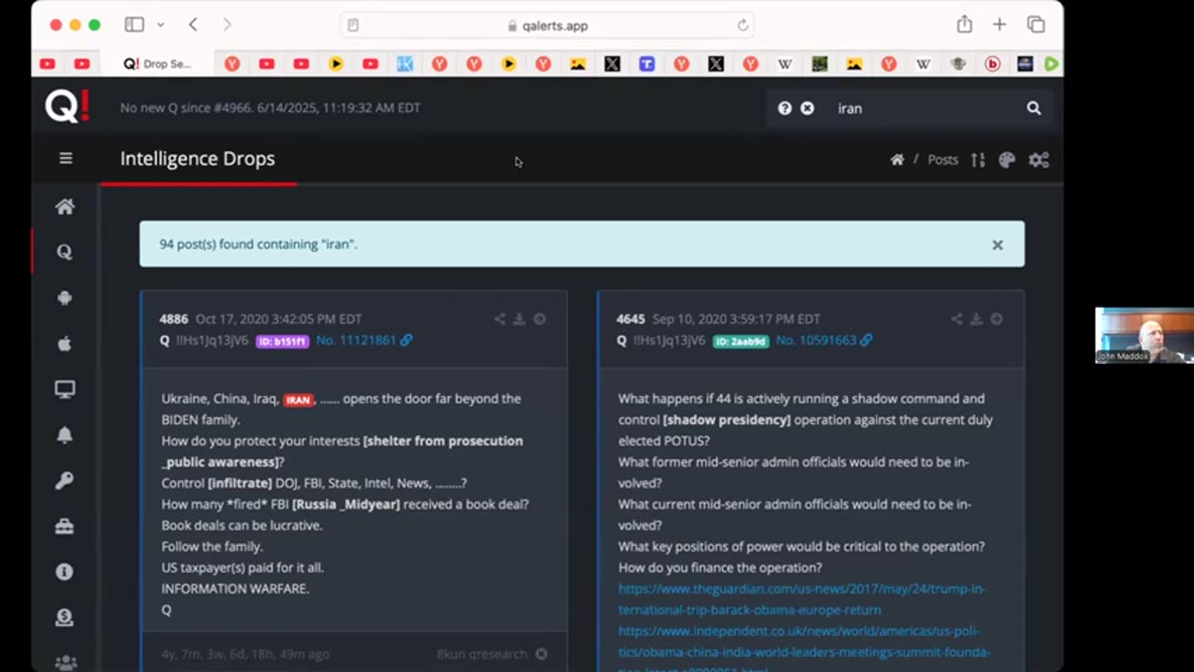Viewport: 1194px width, 672px height.
Task: Switch to the dark blue tab near the end
Action: pos(1025,64)
